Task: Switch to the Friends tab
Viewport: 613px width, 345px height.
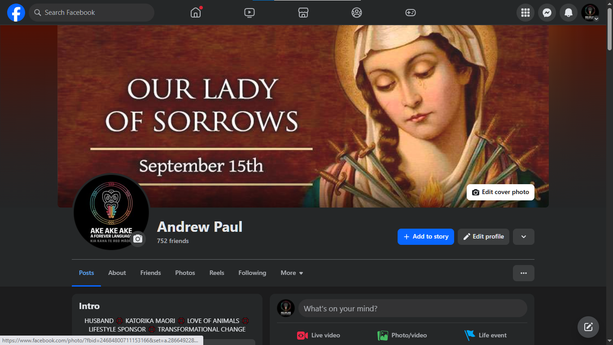Action: 151,273
